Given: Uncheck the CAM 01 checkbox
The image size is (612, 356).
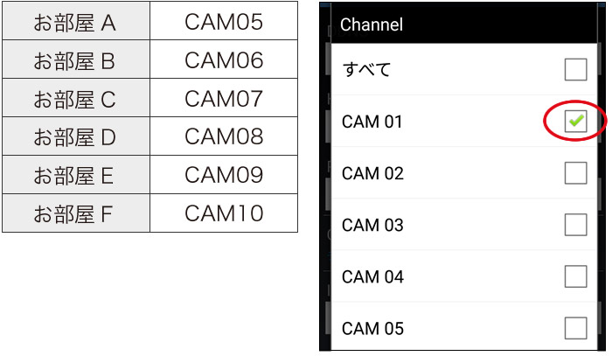Looking at the screenshot, I should (x=575, y=122).
